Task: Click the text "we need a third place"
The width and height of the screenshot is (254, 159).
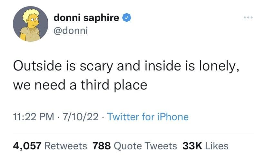Action: [80, 85]
